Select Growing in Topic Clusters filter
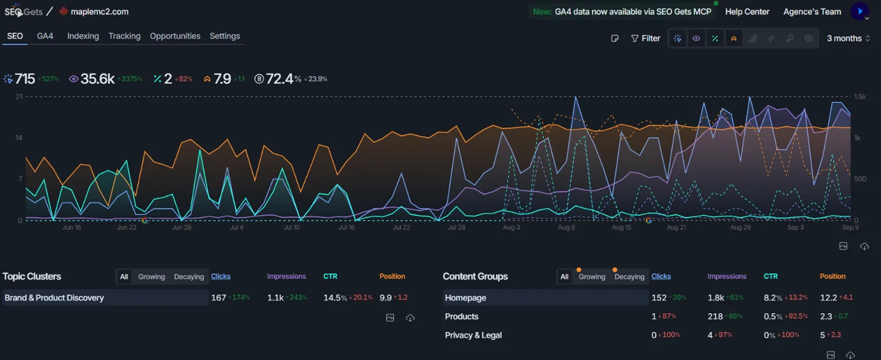The height and width of the screenshot is (360, 881). click(x=152, y=277)
